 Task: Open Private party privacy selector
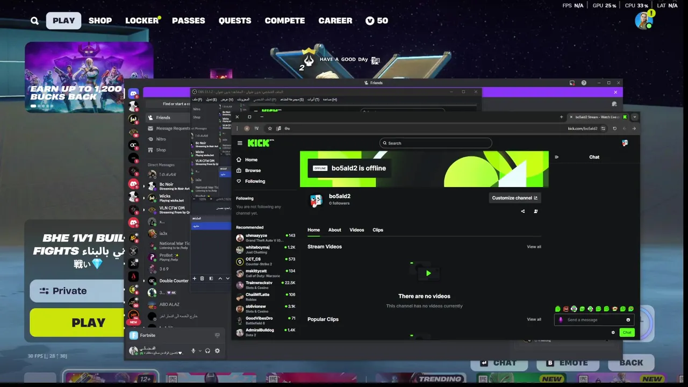(x=77, y=291)
